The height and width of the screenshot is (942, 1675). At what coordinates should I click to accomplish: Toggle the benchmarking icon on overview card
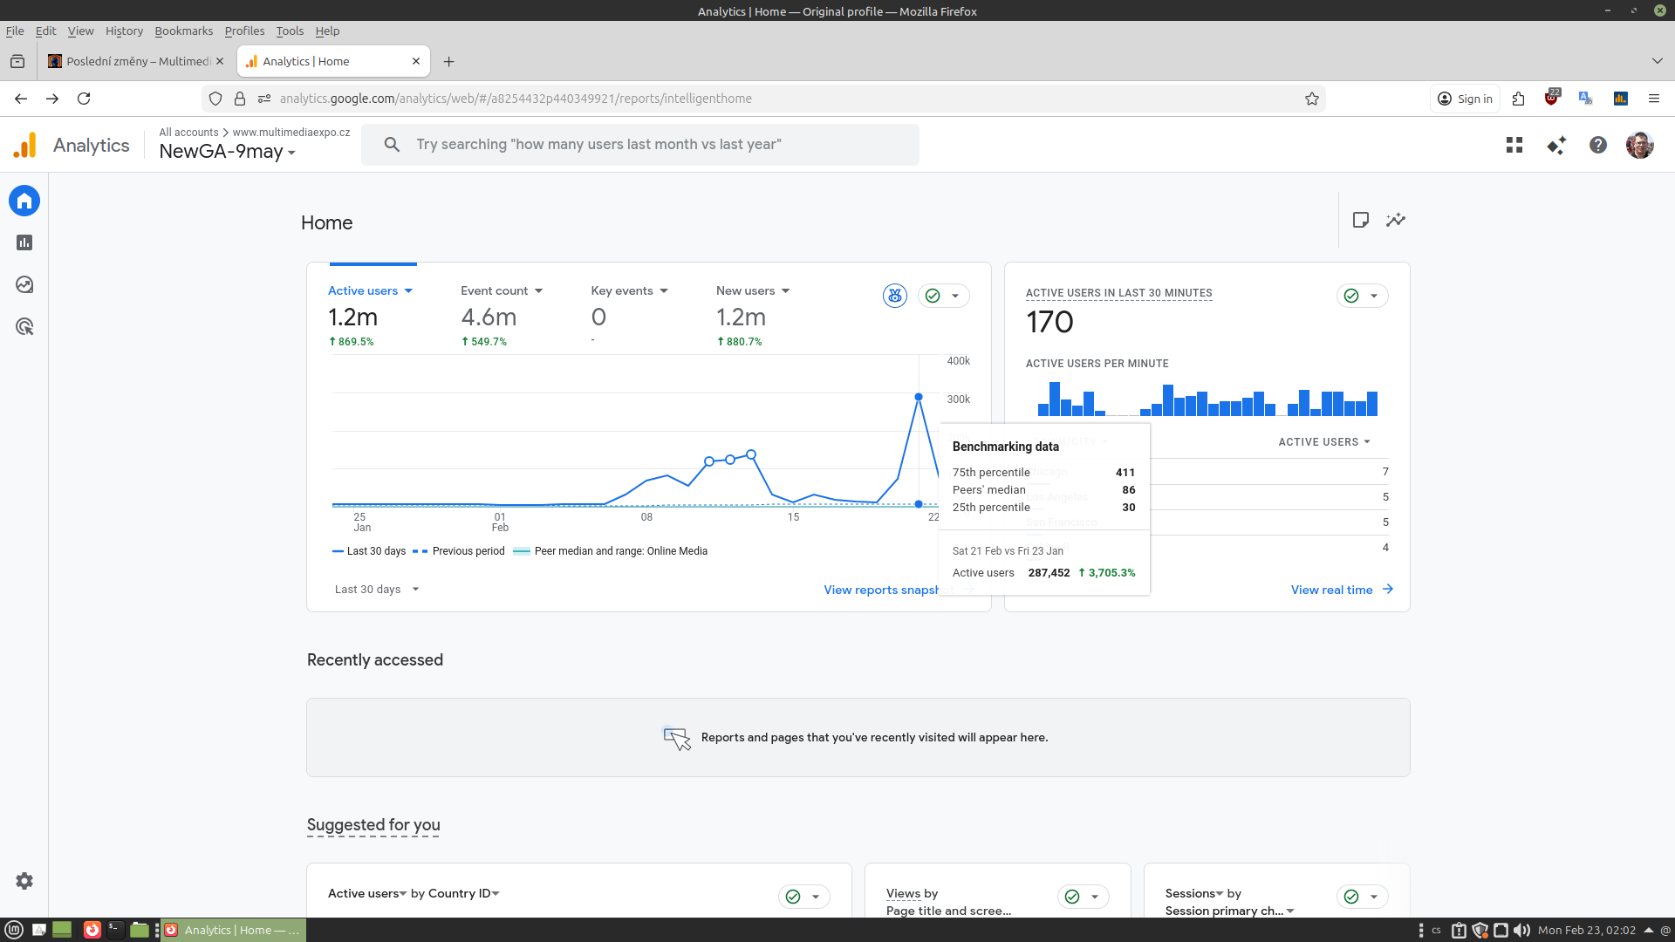pos(895,296)
